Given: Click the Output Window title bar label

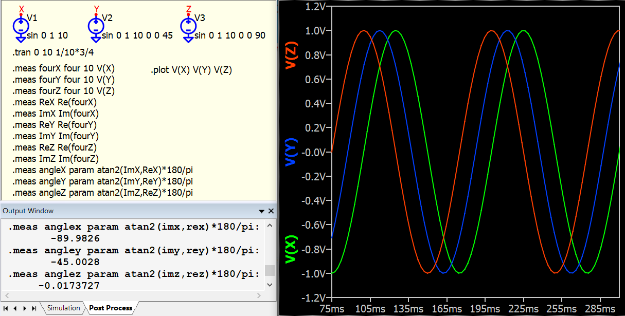Looking at the screenshot, I should pos(28,211).
